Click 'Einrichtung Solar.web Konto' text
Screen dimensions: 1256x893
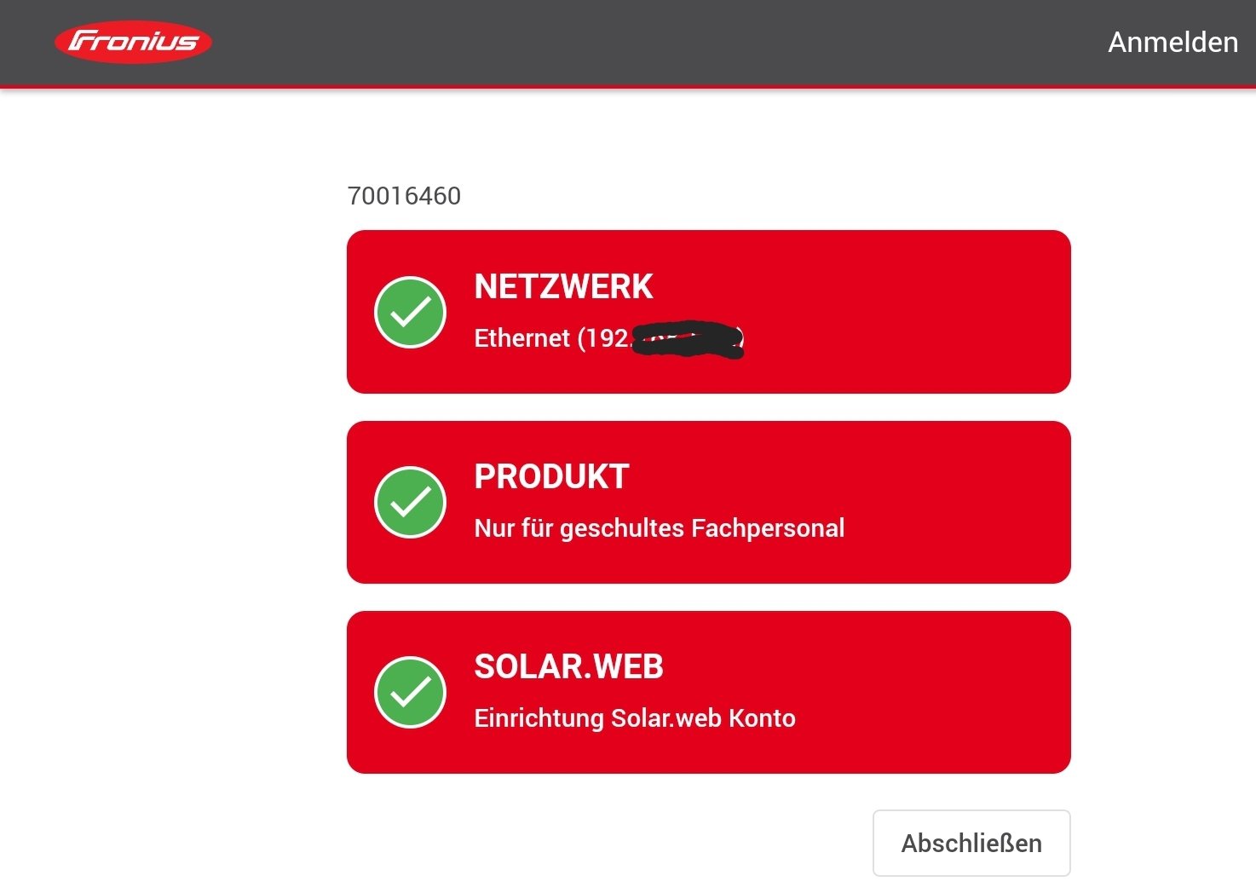point(635,718)
